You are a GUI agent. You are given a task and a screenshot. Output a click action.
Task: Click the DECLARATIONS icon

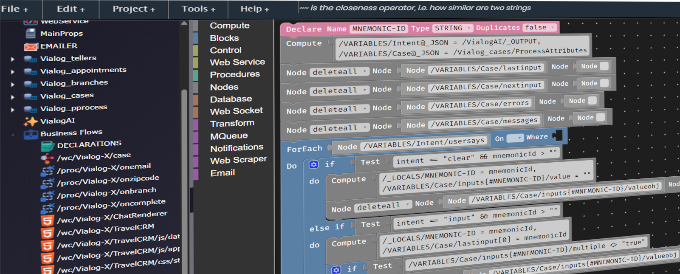pyautogui.click(x=48, y=147)
